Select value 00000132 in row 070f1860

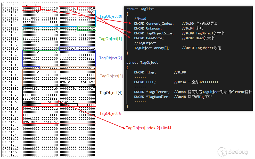pos(87,28)
